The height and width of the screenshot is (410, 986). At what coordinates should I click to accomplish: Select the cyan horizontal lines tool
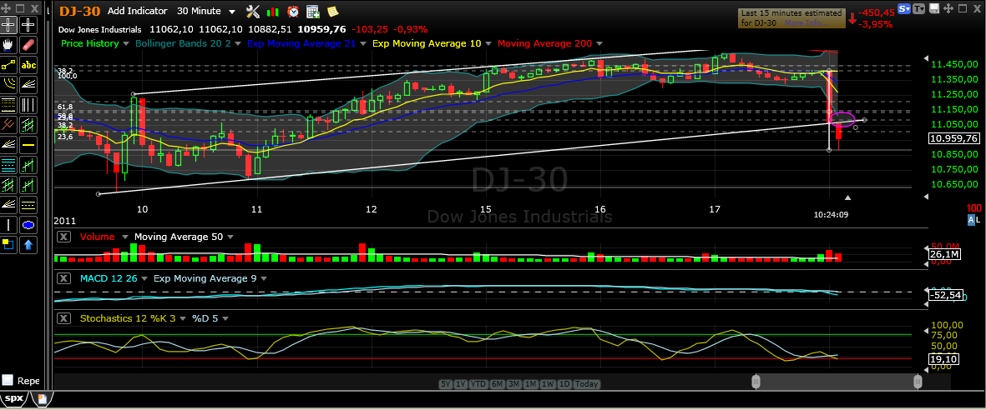pyautogui.click(x=8, y=164)
